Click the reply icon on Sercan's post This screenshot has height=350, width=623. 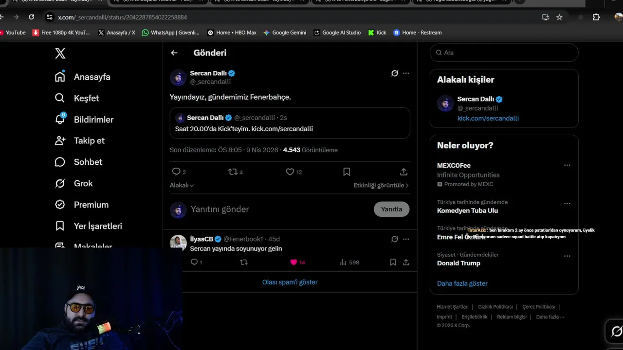pos(176,172)
